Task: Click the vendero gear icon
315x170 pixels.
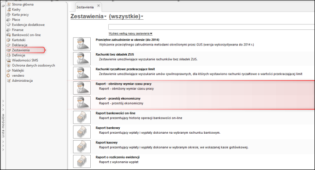Action: 8,75
